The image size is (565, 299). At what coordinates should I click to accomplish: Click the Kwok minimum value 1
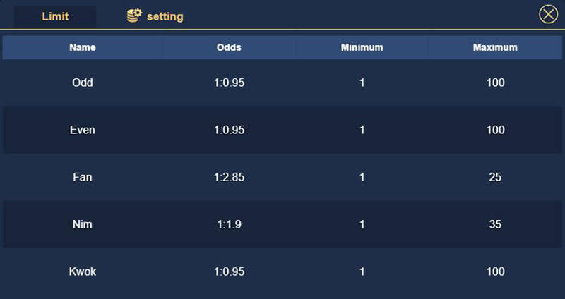pyautogui.click(x=362, y=271)
